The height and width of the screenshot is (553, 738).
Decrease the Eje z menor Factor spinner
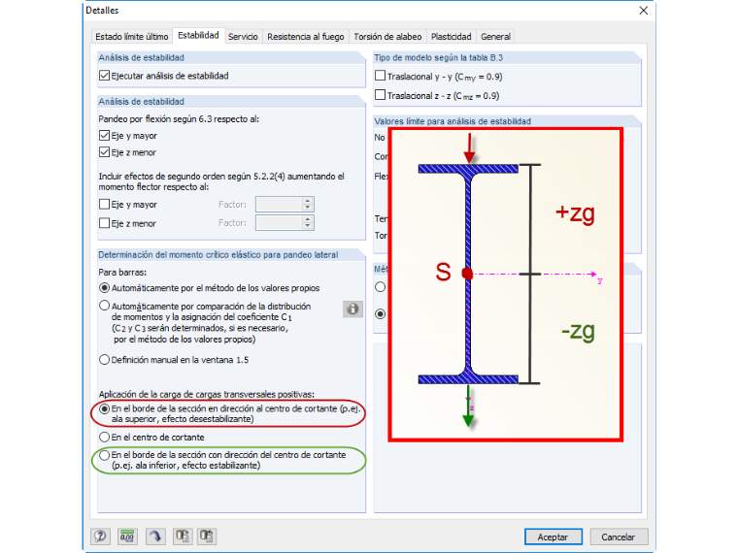click(x=308, y=226)
